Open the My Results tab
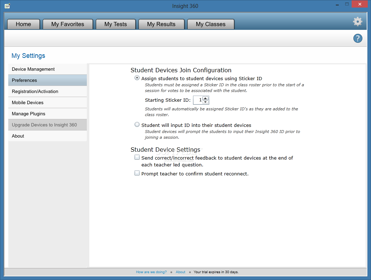This screenshot has height=280, width=371. pyautogui.click(x=161, y=24)
